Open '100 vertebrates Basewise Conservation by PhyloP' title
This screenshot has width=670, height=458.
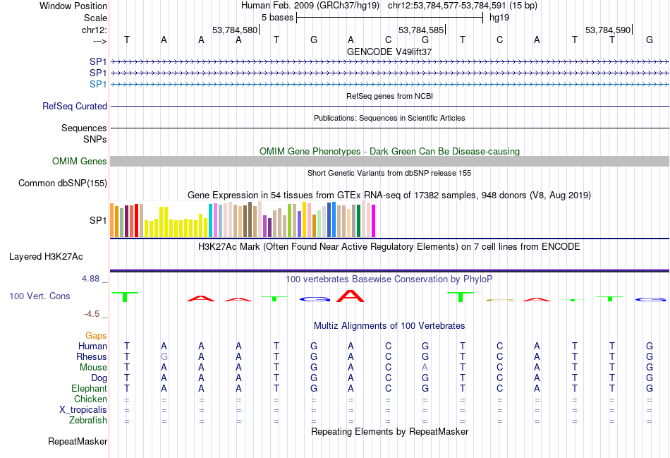point(389,279)
